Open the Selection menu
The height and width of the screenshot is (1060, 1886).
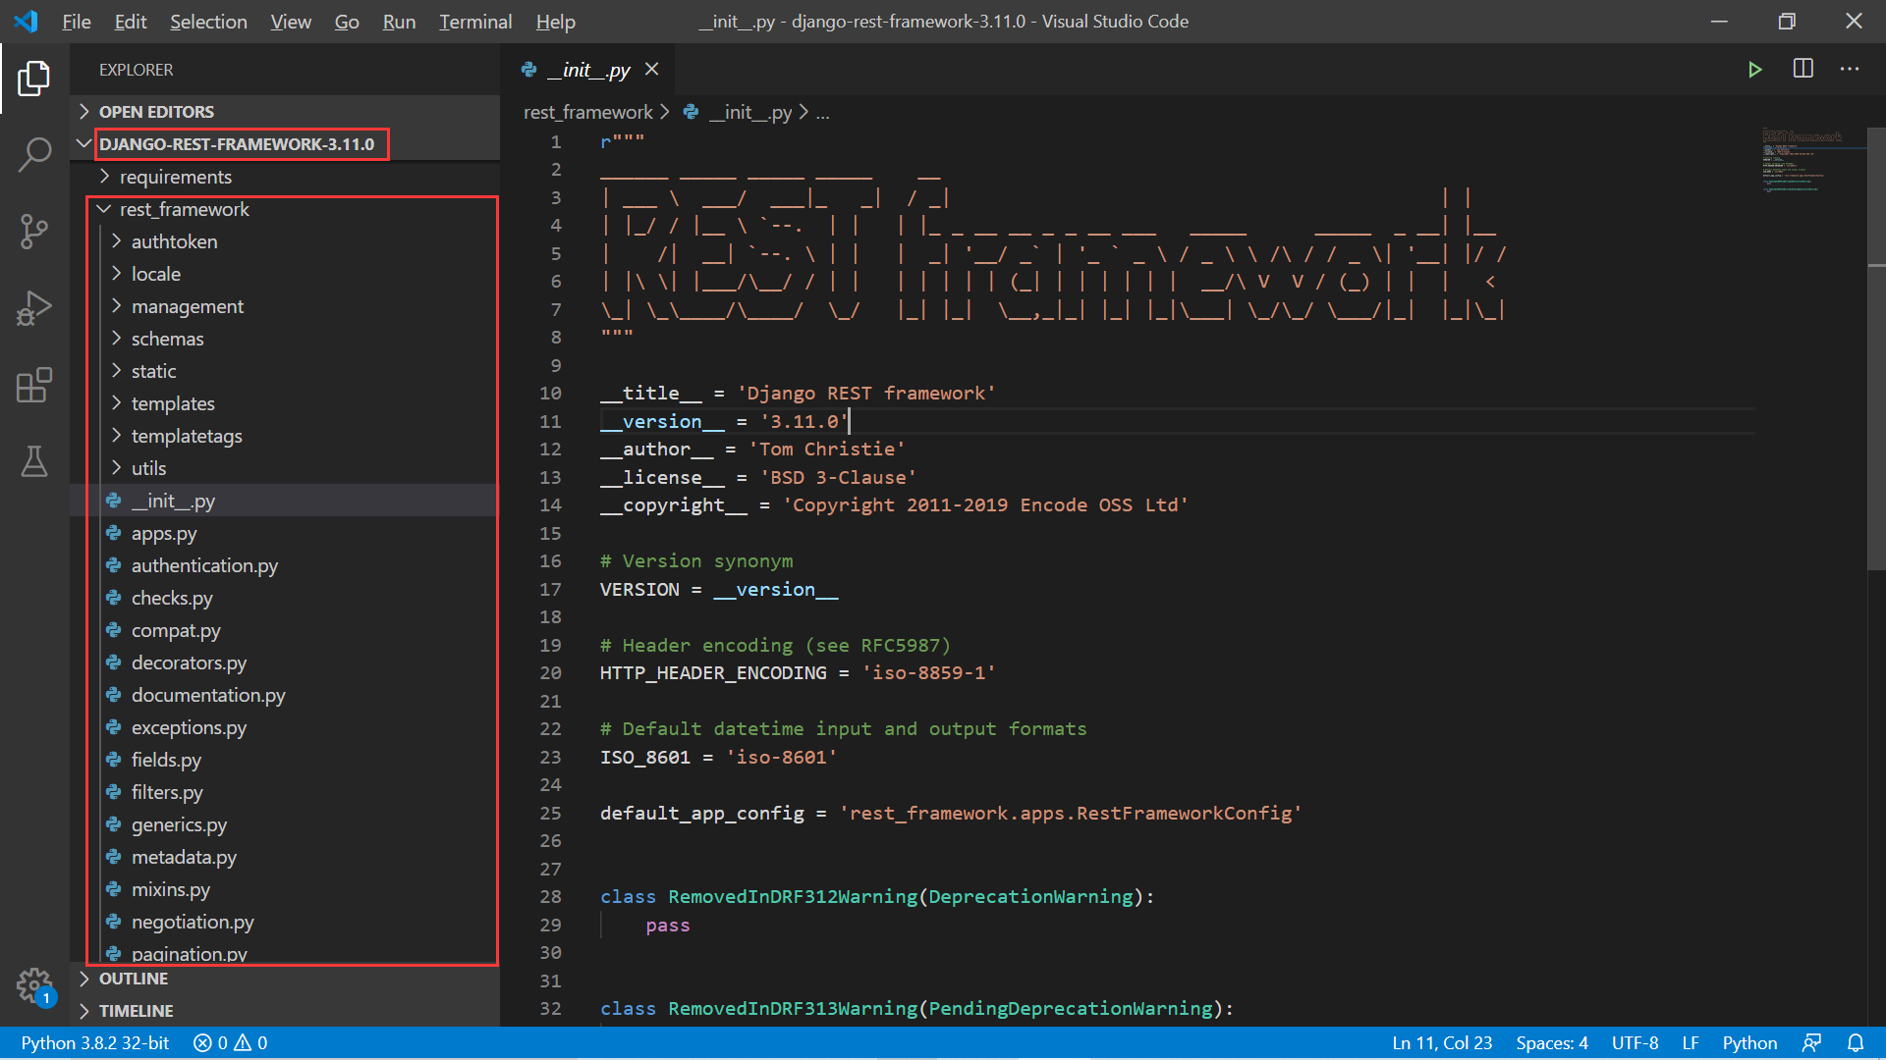click(208, 22)
